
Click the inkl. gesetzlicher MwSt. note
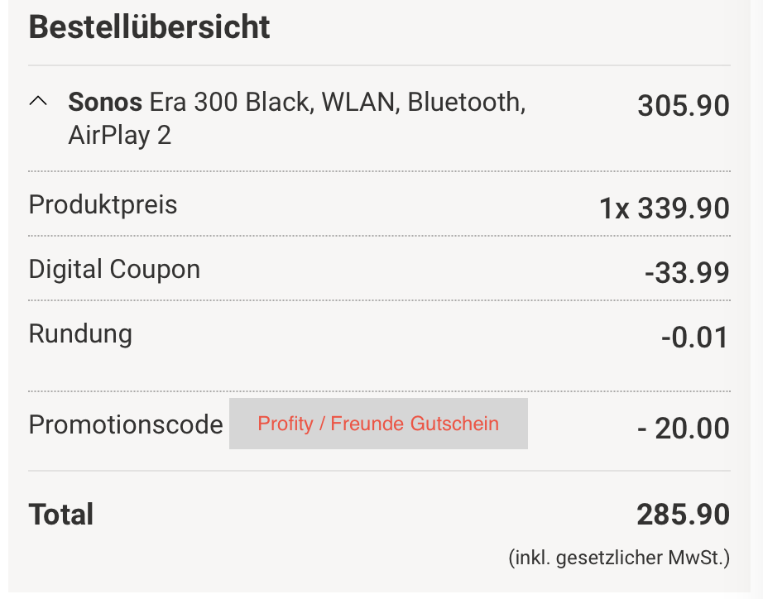619,558
